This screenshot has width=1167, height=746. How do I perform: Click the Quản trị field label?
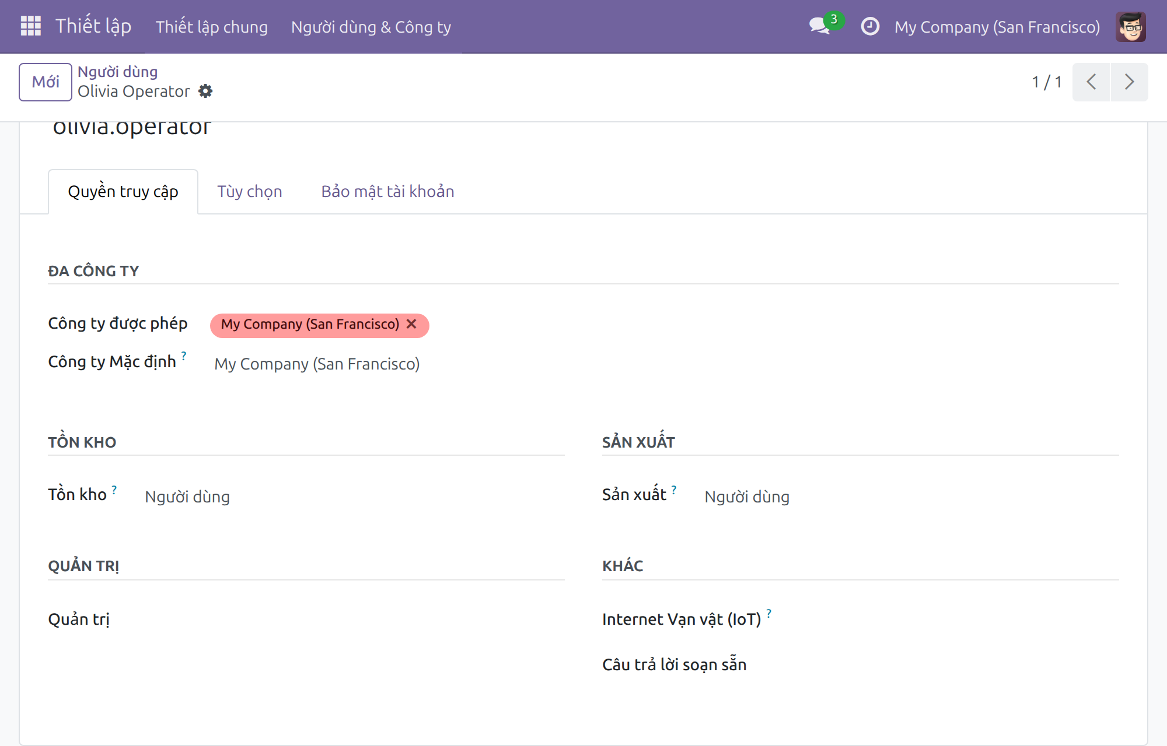79,619
